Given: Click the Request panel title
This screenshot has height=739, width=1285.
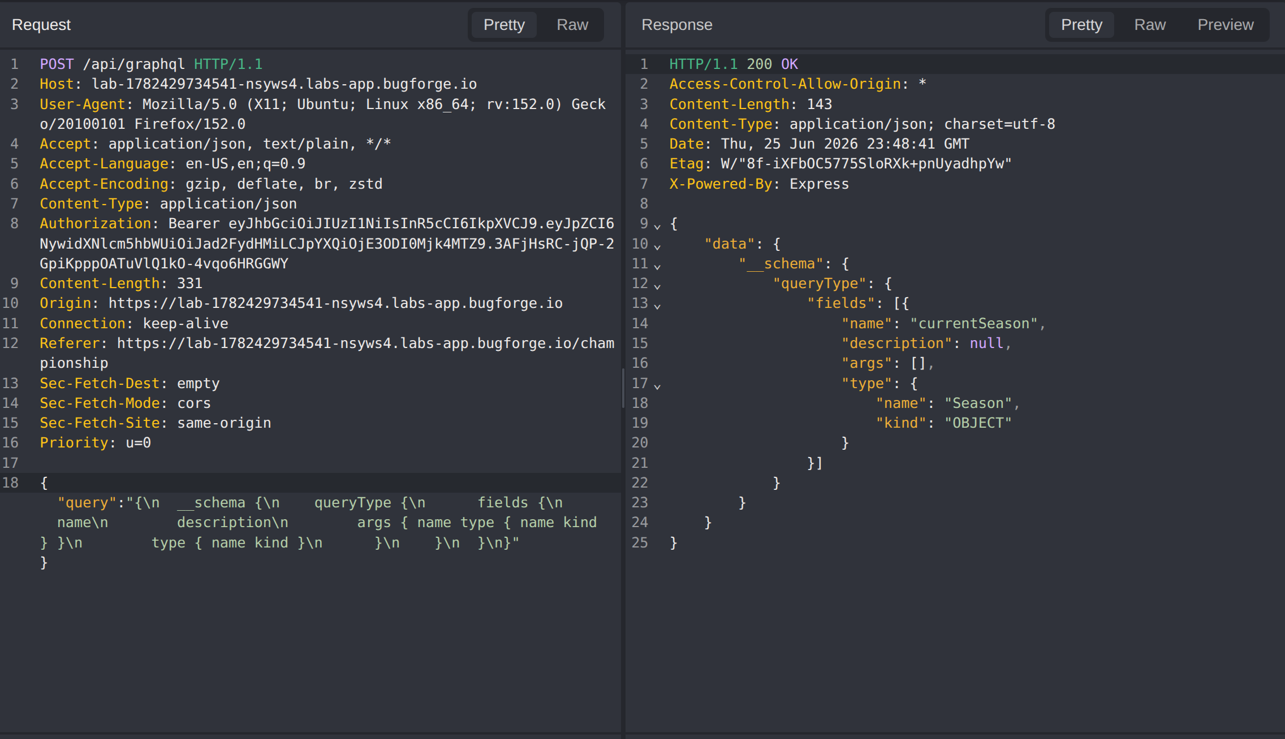Looking at the screenshot, I should coord(41,25).
